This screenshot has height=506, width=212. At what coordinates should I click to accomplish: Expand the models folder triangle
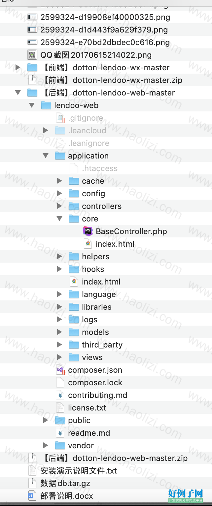59,332
